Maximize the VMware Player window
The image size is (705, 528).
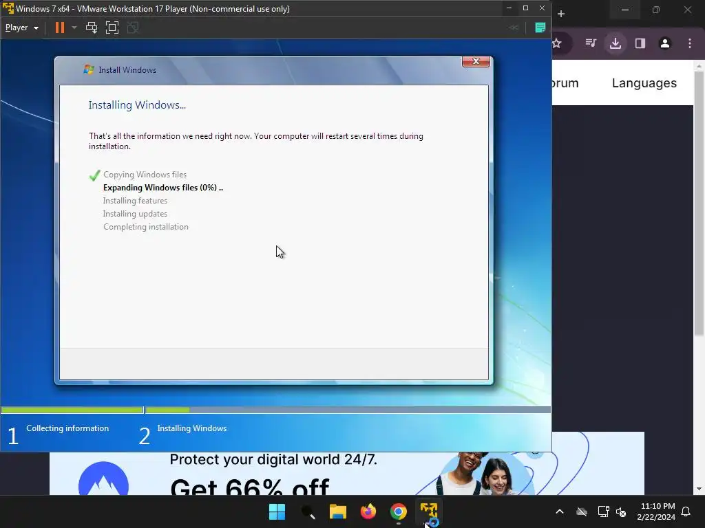(x=525, y=8)
